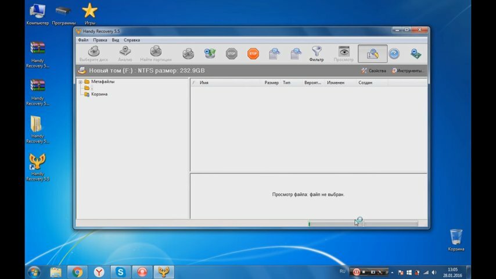The image size is (496, 279).
Task: Click the rightmost blue-green toolbar icon
Action: [x=416, y=53]
